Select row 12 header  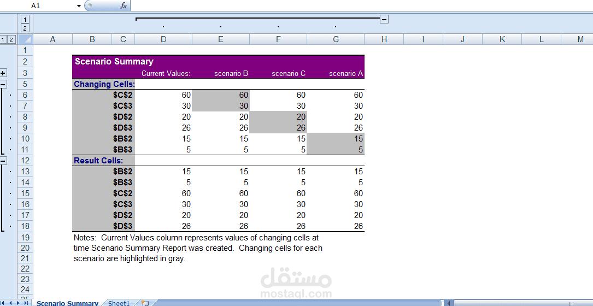click(25, 160)
